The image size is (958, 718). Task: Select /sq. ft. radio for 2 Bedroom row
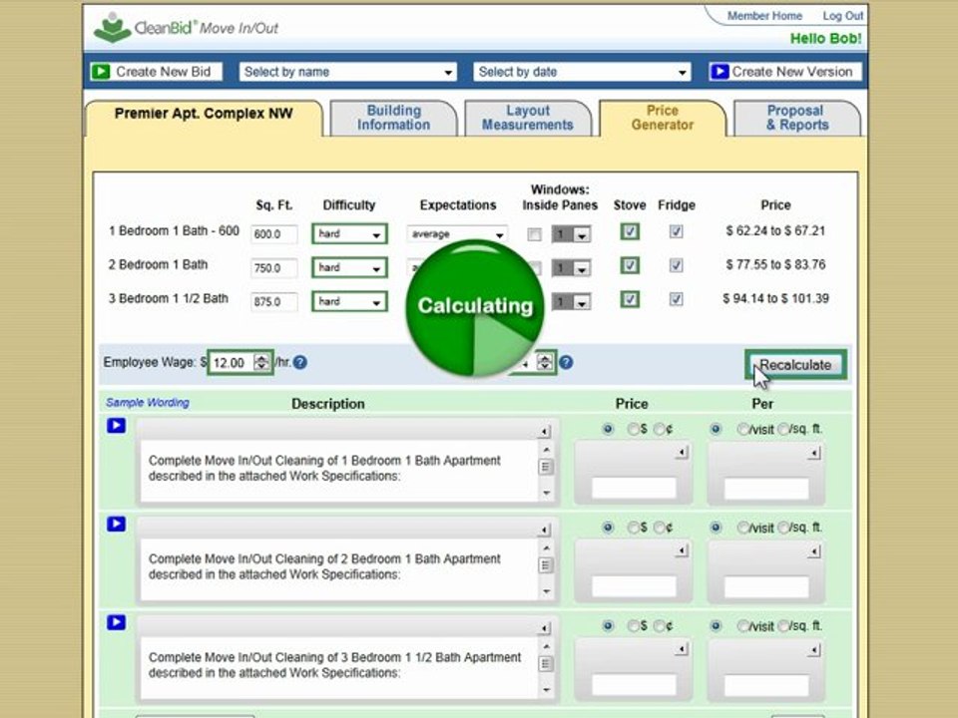point(784,528)
